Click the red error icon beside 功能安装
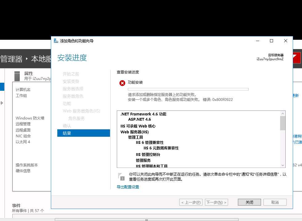The image size is (302, 221). tap(122, 83)
